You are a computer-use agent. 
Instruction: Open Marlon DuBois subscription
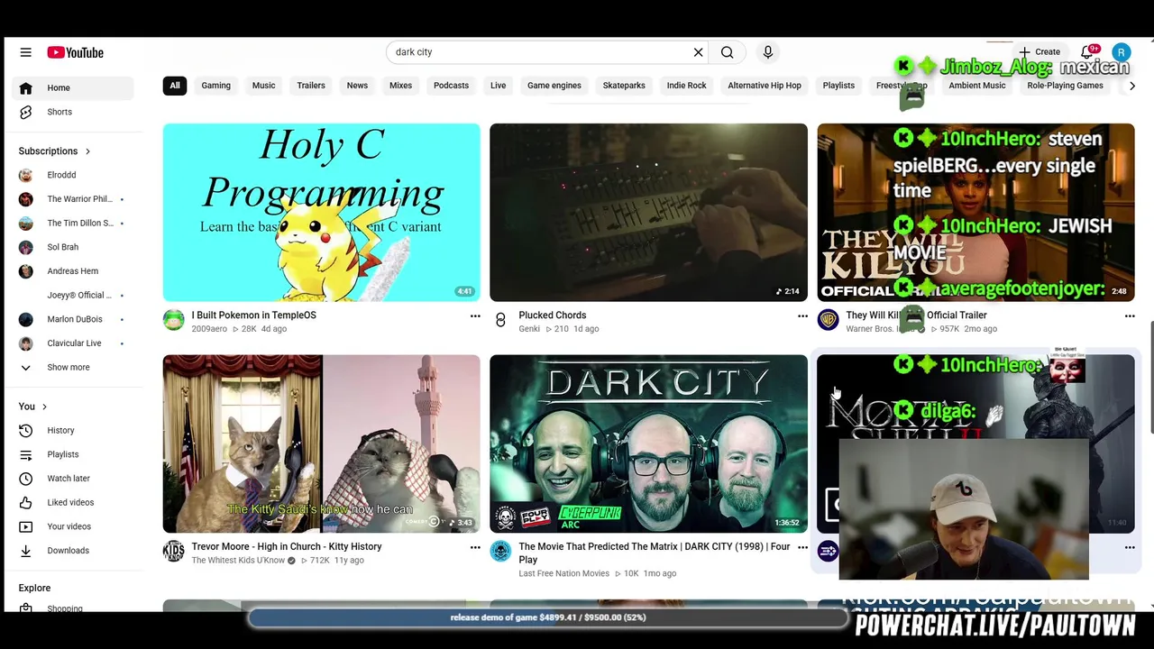tap(73, 319)
